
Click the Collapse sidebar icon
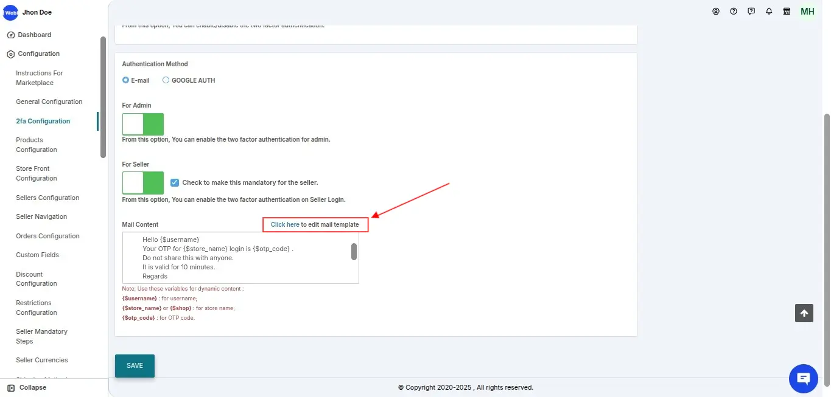pyautogui.click(x=11, y=388)
